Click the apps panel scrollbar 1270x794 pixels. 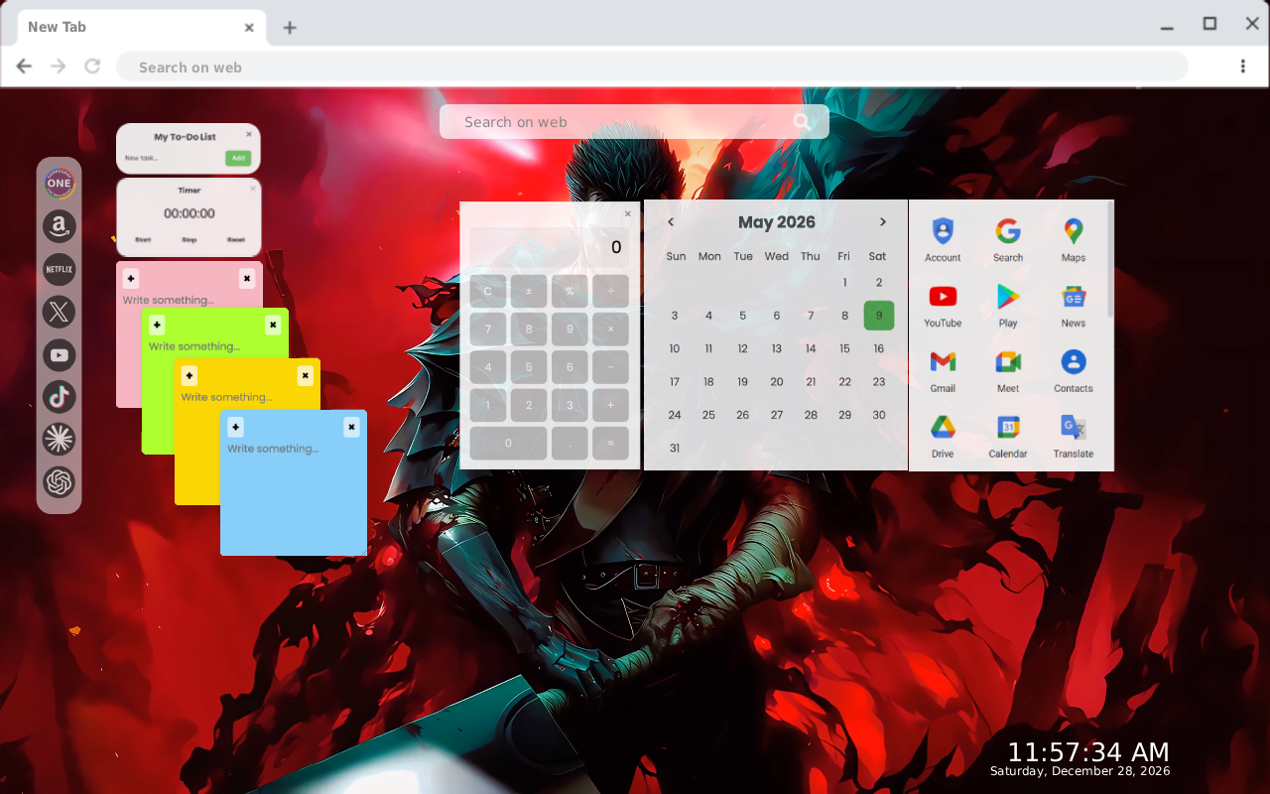pyautogui.click(x=1110, y=260)
